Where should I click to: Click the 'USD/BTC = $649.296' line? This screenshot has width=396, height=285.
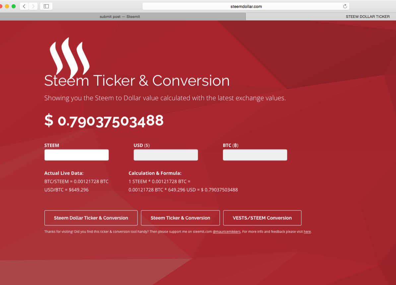coord(66,190)
